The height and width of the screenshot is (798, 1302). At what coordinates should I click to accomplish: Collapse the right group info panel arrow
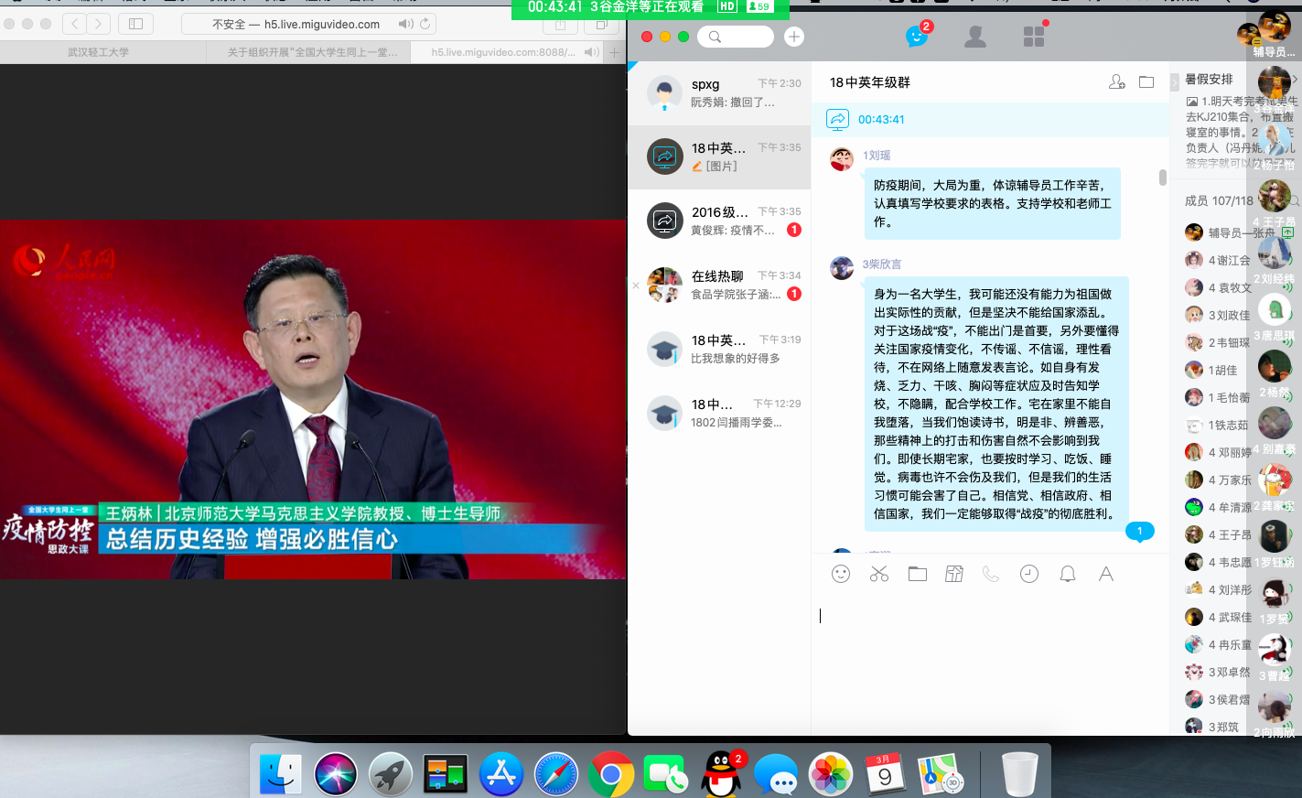1175,82
